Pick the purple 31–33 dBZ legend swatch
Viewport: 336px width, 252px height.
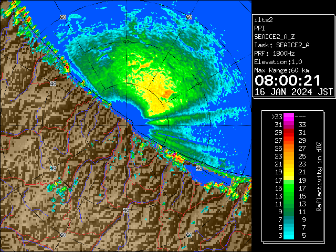289,125
